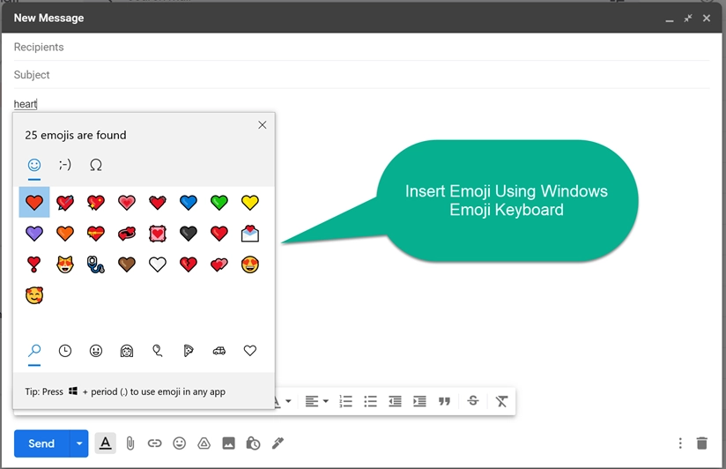Insert the brown heart emoji
Screen dimensions: 726x469
[x=126, y=264]
